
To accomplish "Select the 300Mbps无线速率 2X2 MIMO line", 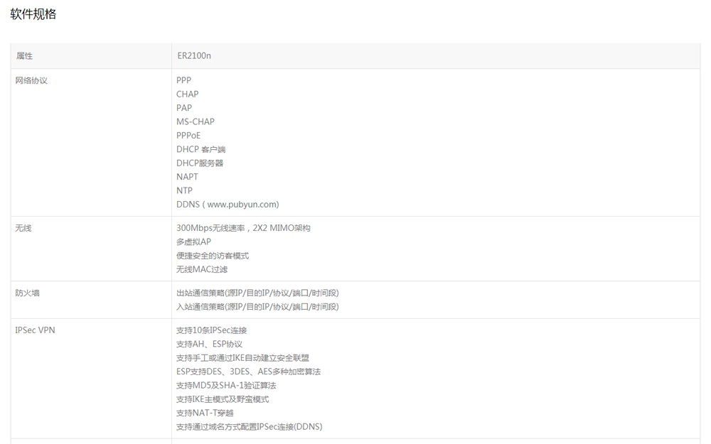I will click(x=243, y=228).
